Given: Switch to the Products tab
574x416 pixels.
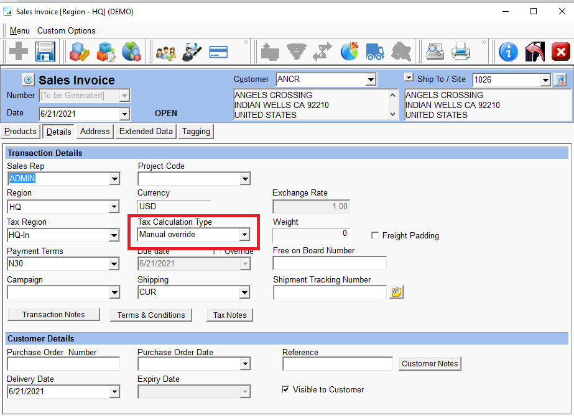Looking at the screenshot, I should click(x=21, y=132).
